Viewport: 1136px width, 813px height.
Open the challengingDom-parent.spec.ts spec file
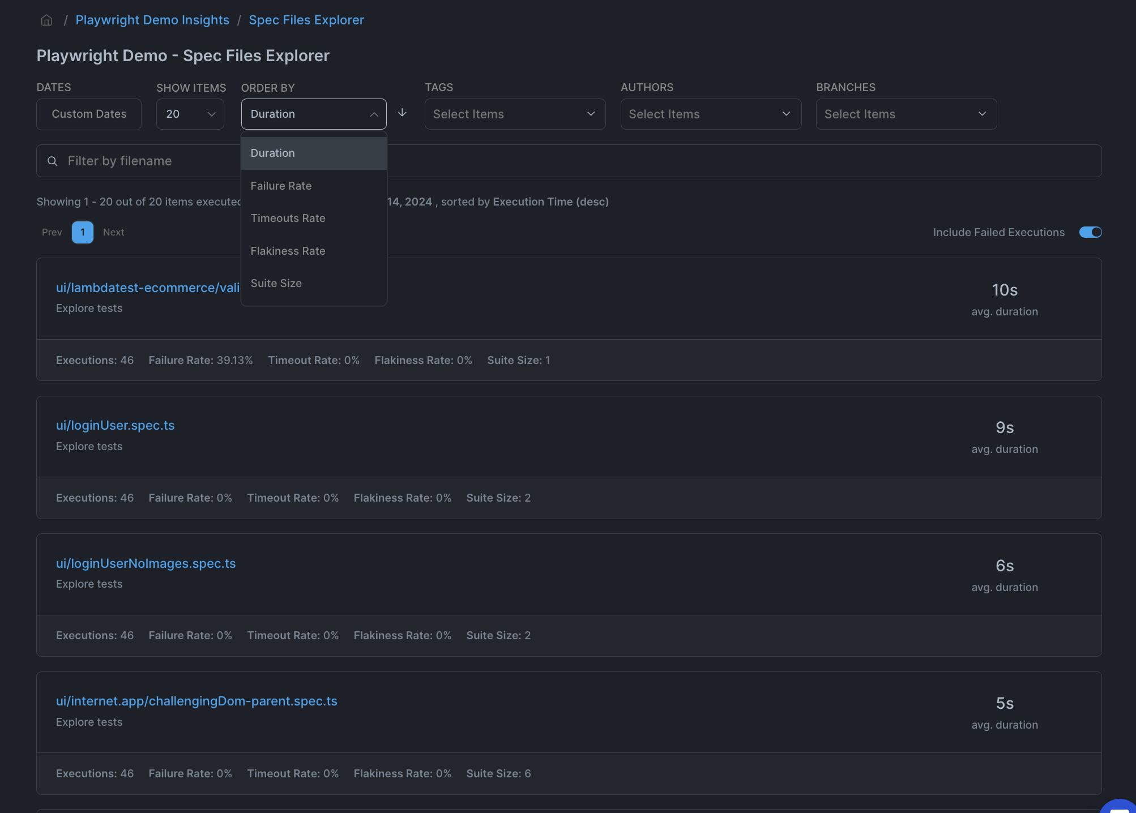pyautogui.click(x=196, y=701)
